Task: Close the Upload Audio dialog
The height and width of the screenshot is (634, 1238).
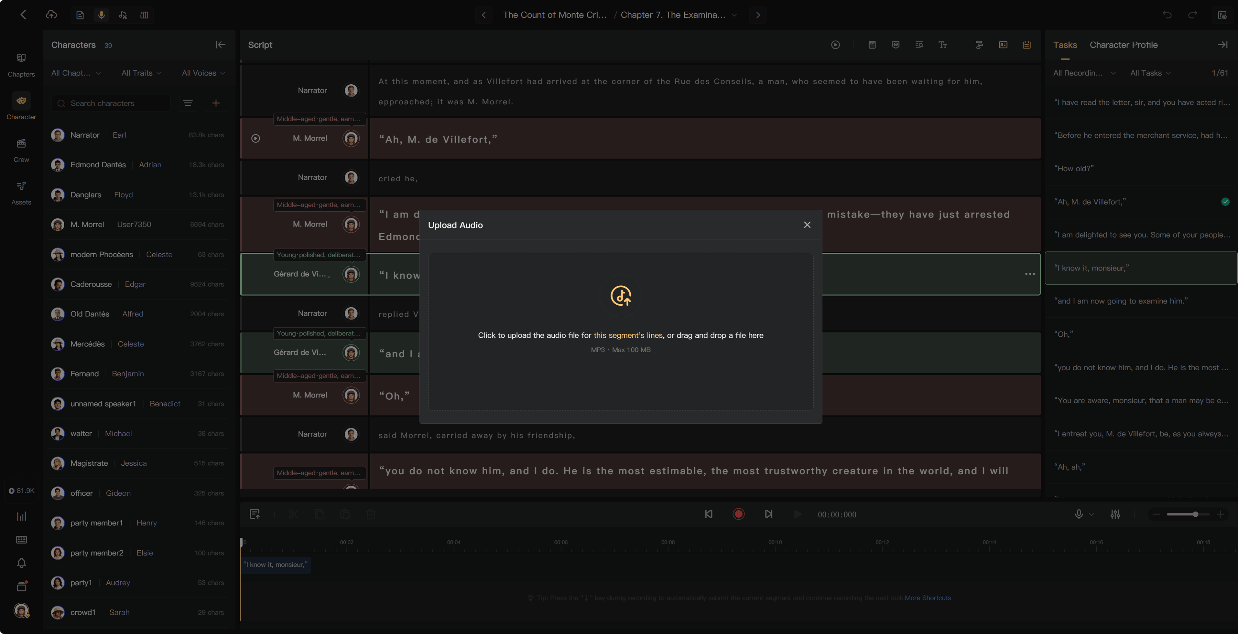Action: tap(807, 225)
